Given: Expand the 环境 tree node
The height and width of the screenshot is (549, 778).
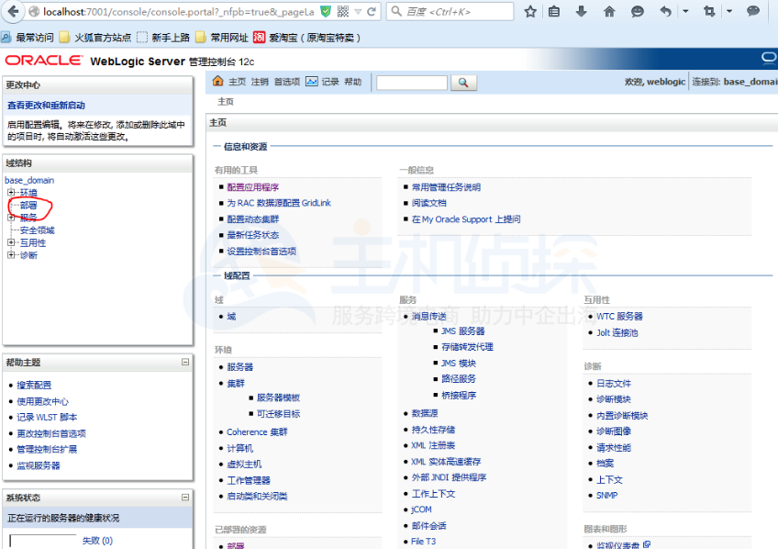Looking at the screenshot, I should point(13,194).
